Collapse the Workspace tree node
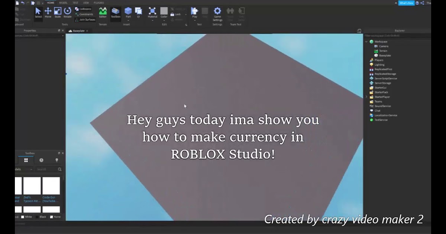Image resolution: width=446 pixels, height=234 pixels. 366,42
